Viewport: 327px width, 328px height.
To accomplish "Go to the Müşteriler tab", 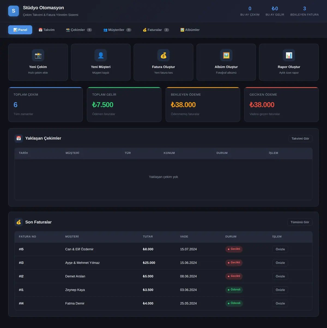I will (117, 30).
